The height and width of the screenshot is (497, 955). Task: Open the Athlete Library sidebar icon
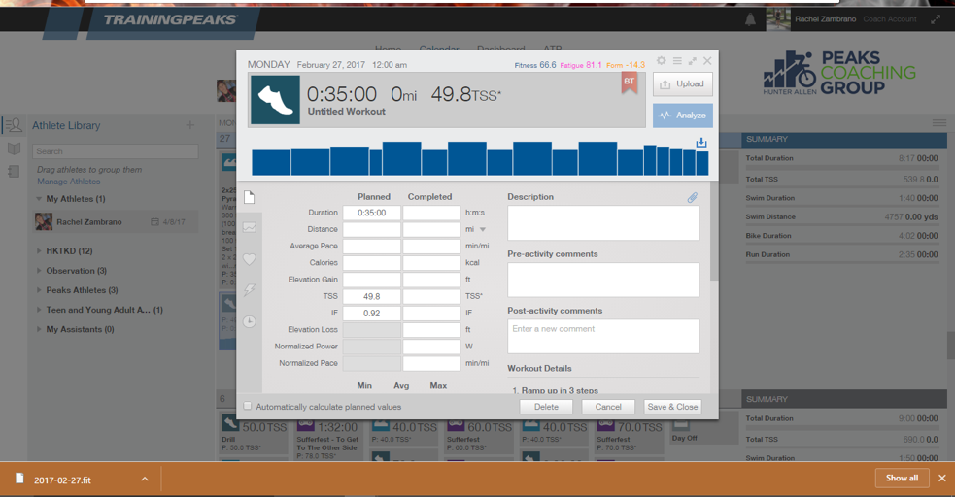click(14, 125)
